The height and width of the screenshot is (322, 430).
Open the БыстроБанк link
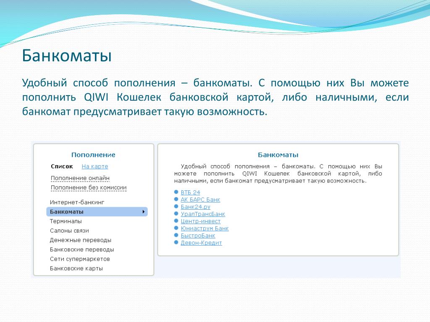coord(198,236)
